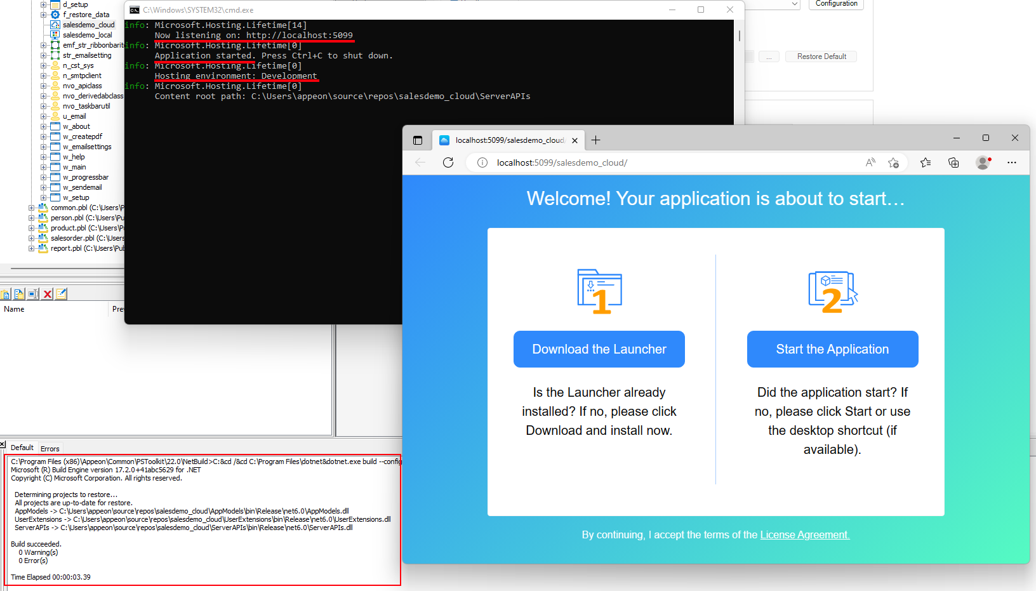Open Edge Settings and more menu
The width and height of the screenshot is (1036, 591).
(1012, 163)
